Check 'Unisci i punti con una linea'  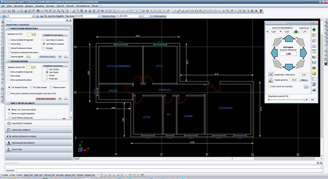tap(269, 86)
